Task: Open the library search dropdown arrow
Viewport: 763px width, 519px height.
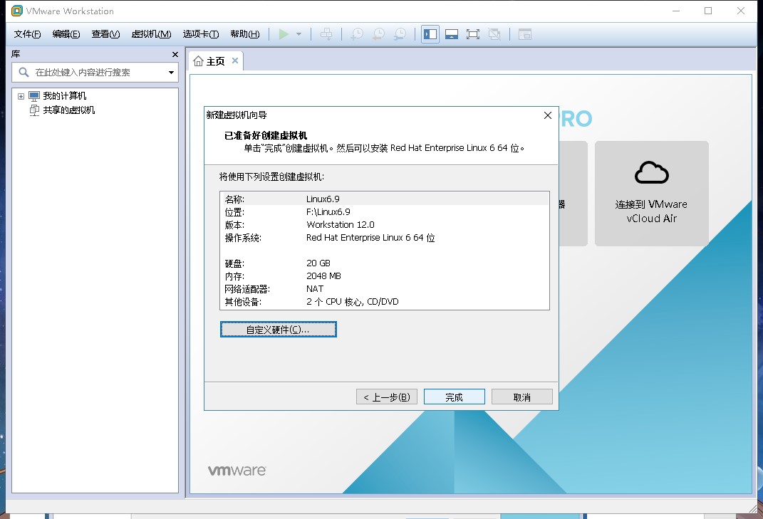Action: click(x=171, y=73)
